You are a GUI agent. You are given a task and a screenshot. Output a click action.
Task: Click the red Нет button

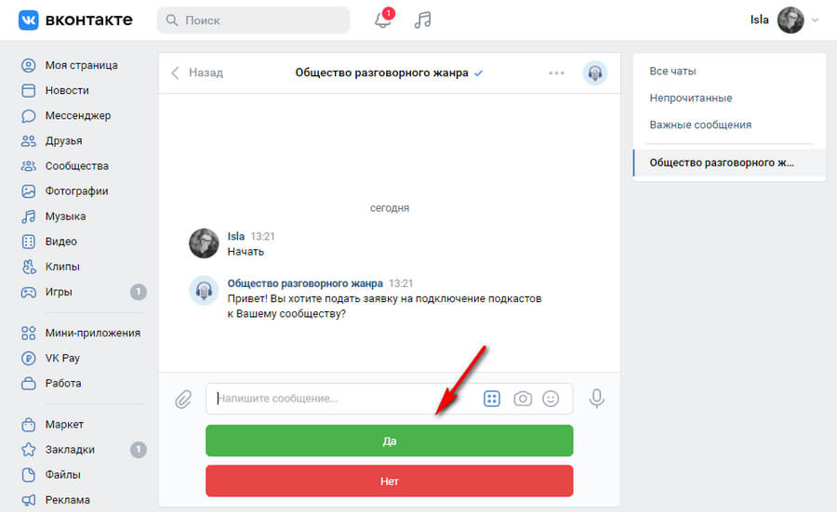click(x=389, y=481)
